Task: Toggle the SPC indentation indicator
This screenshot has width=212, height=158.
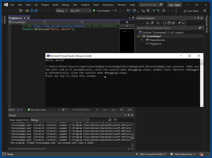Action: (122, 110)
